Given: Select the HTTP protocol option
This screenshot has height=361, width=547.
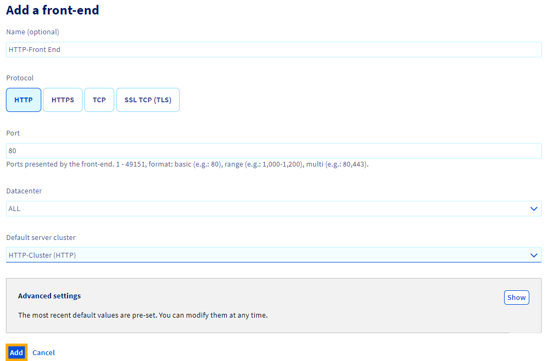Looking at the screenshot, I should [x=24, y=100].
